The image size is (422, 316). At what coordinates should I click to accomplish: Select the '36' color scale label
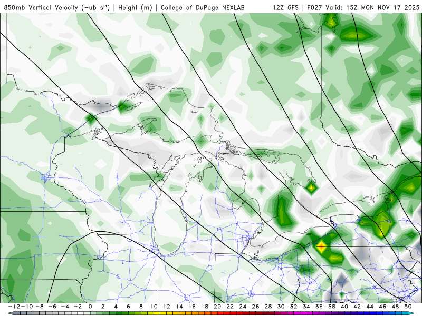(319, 307)
